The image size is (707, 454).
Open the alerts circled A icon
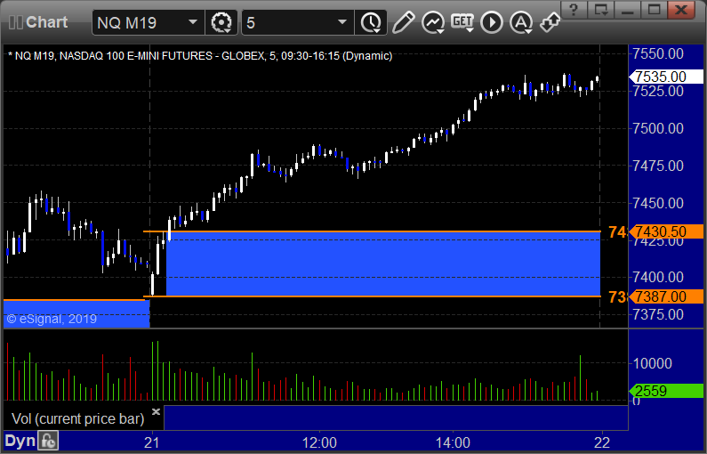521,22
